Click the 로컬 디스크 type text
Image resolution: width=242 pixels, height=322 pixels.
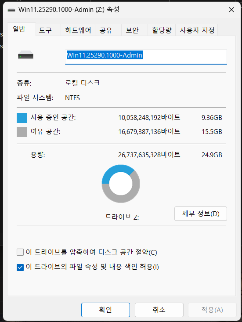pyautogui.click(x=83, y=83)
